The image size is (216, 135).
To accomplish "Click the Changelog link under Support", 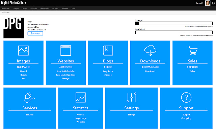I will 186,118.
